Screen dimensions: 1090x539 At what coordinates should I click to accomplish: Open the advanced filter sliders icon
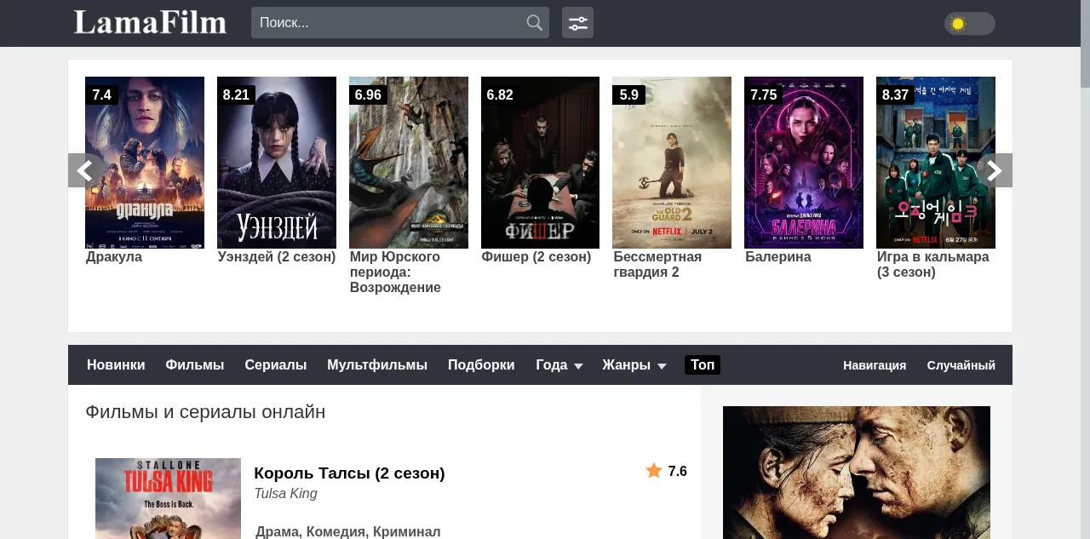click(x=577, y=23)
